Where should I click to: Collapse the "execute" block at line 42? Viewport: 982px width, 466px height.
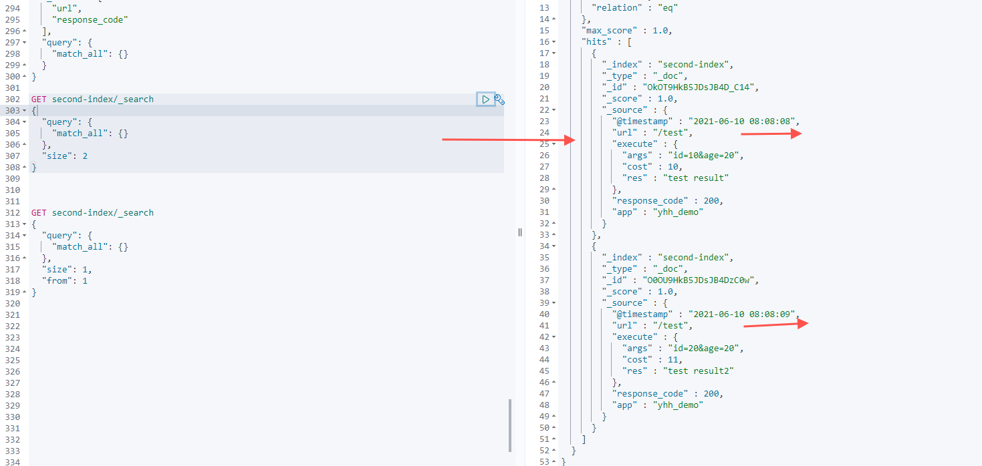click(x=554, y=337)
